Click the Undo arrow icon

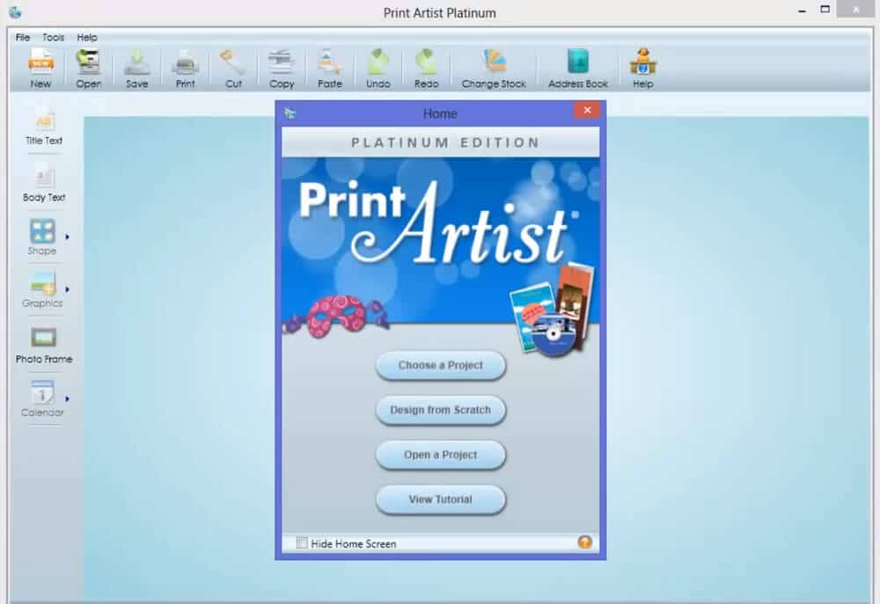click(378, 62)
